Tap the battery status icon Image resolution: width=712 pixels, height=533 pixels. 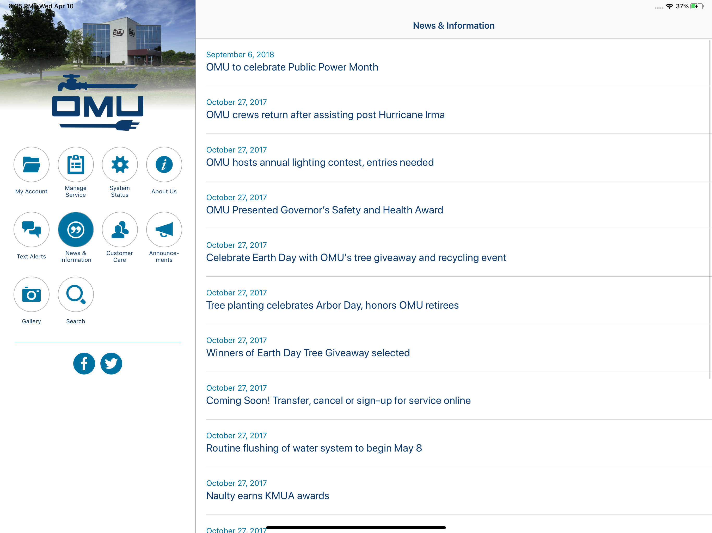[697, 6]
